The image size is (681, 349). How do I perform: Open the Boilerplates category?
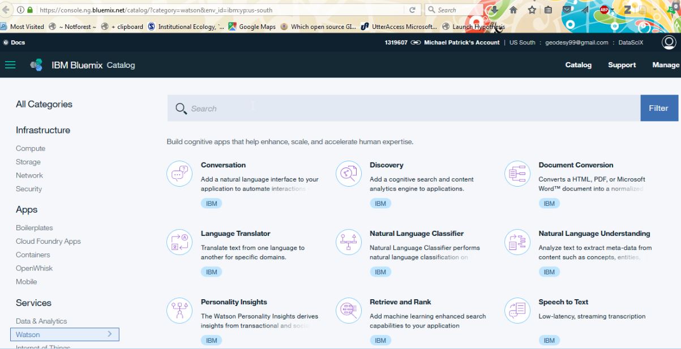pos(35,227)
